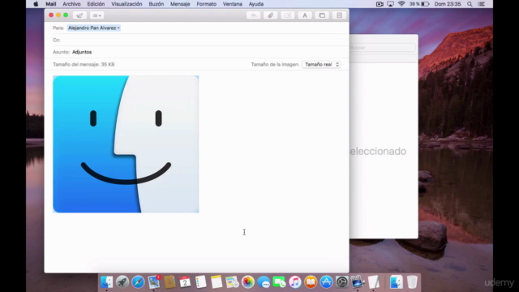
Task: Open Finder from the Dock
Action: [x=106, y=282]
